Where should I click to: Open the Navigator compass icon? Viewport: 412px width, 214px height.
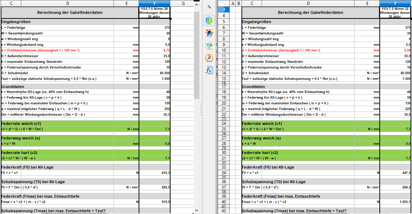click(x=209, y=57)
